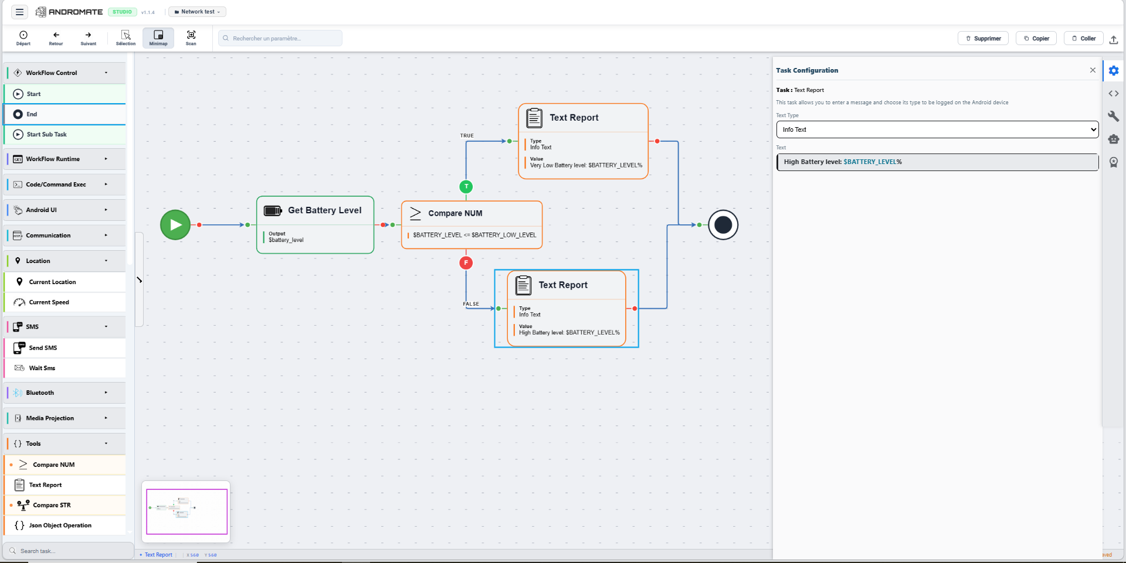Click the upload/export icon

coord(1114,39)
